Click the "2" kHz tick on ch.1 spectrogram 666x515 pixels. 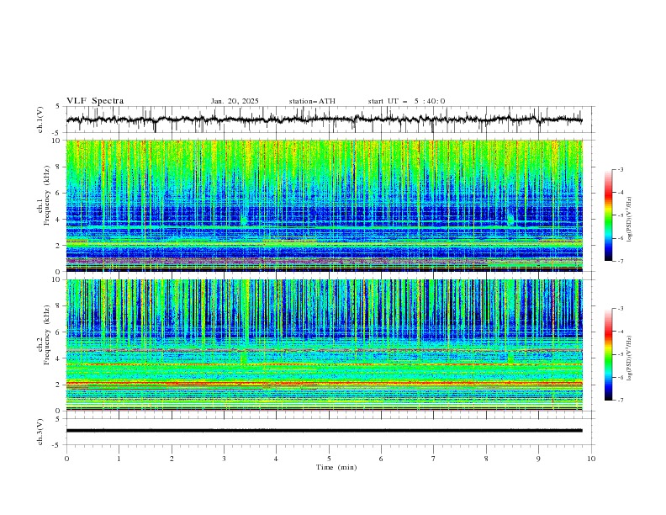coord(59,246)
